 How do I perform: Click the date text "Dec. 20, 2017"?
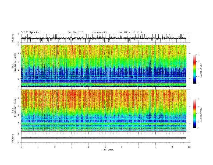coord(75,32)
